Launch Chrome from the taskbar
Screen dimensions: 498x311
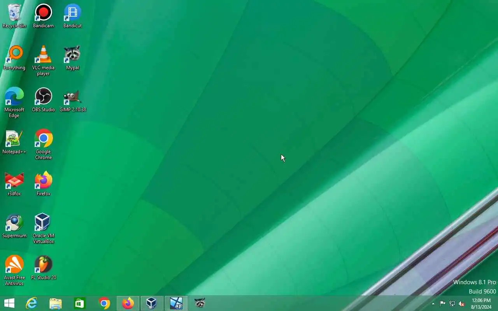[104, 303]
